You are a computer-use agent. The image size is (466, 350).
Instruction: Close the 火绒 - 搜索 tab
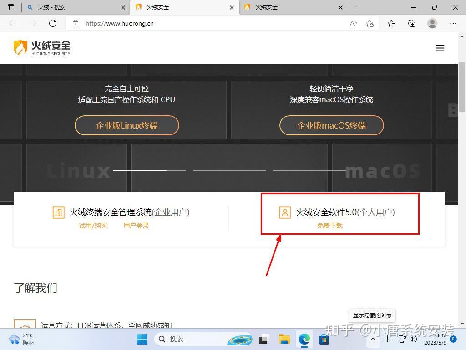coord(123,7)
